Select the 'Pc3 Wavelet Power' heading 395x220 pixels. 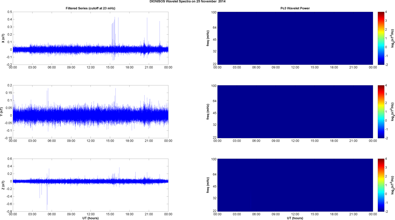(295, 8)
